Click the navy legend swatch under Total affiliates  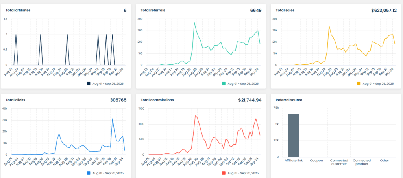(x=89, y=84)
